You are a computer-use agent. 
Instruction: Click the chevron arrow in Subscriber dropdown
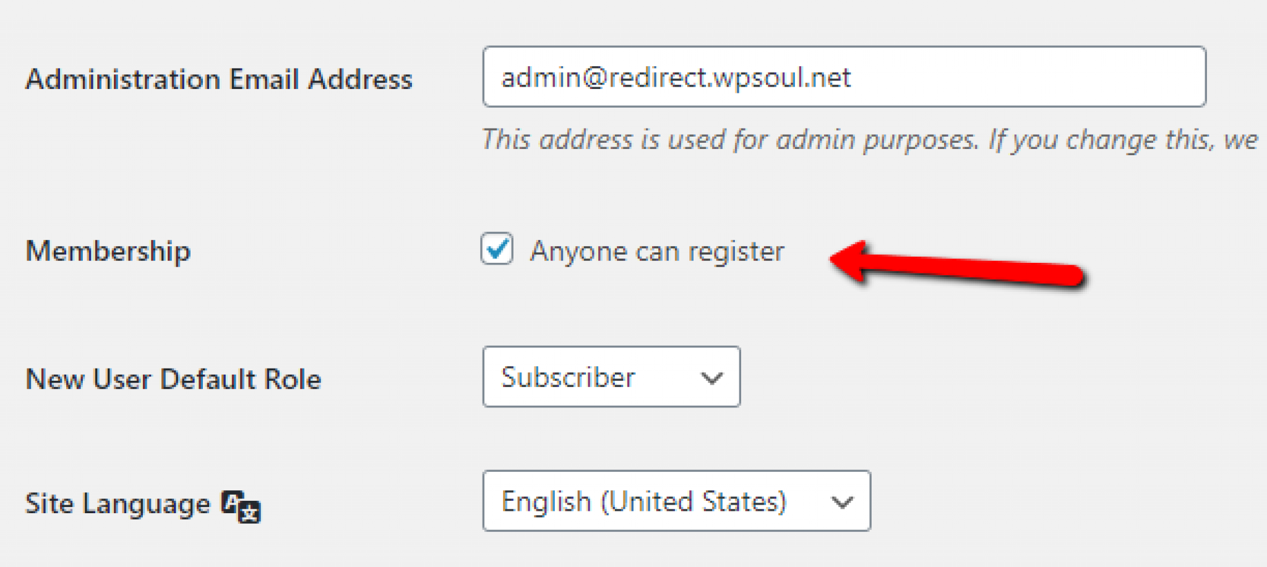tap(711, 378)
